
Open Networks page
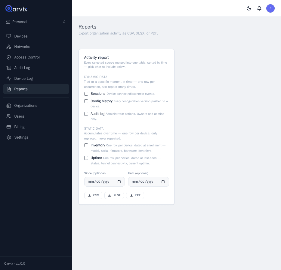click(36, 46)
